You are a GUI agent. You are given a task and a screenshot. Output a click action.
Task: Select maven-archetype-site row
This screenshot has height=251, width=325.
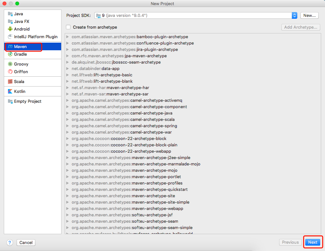193,196
